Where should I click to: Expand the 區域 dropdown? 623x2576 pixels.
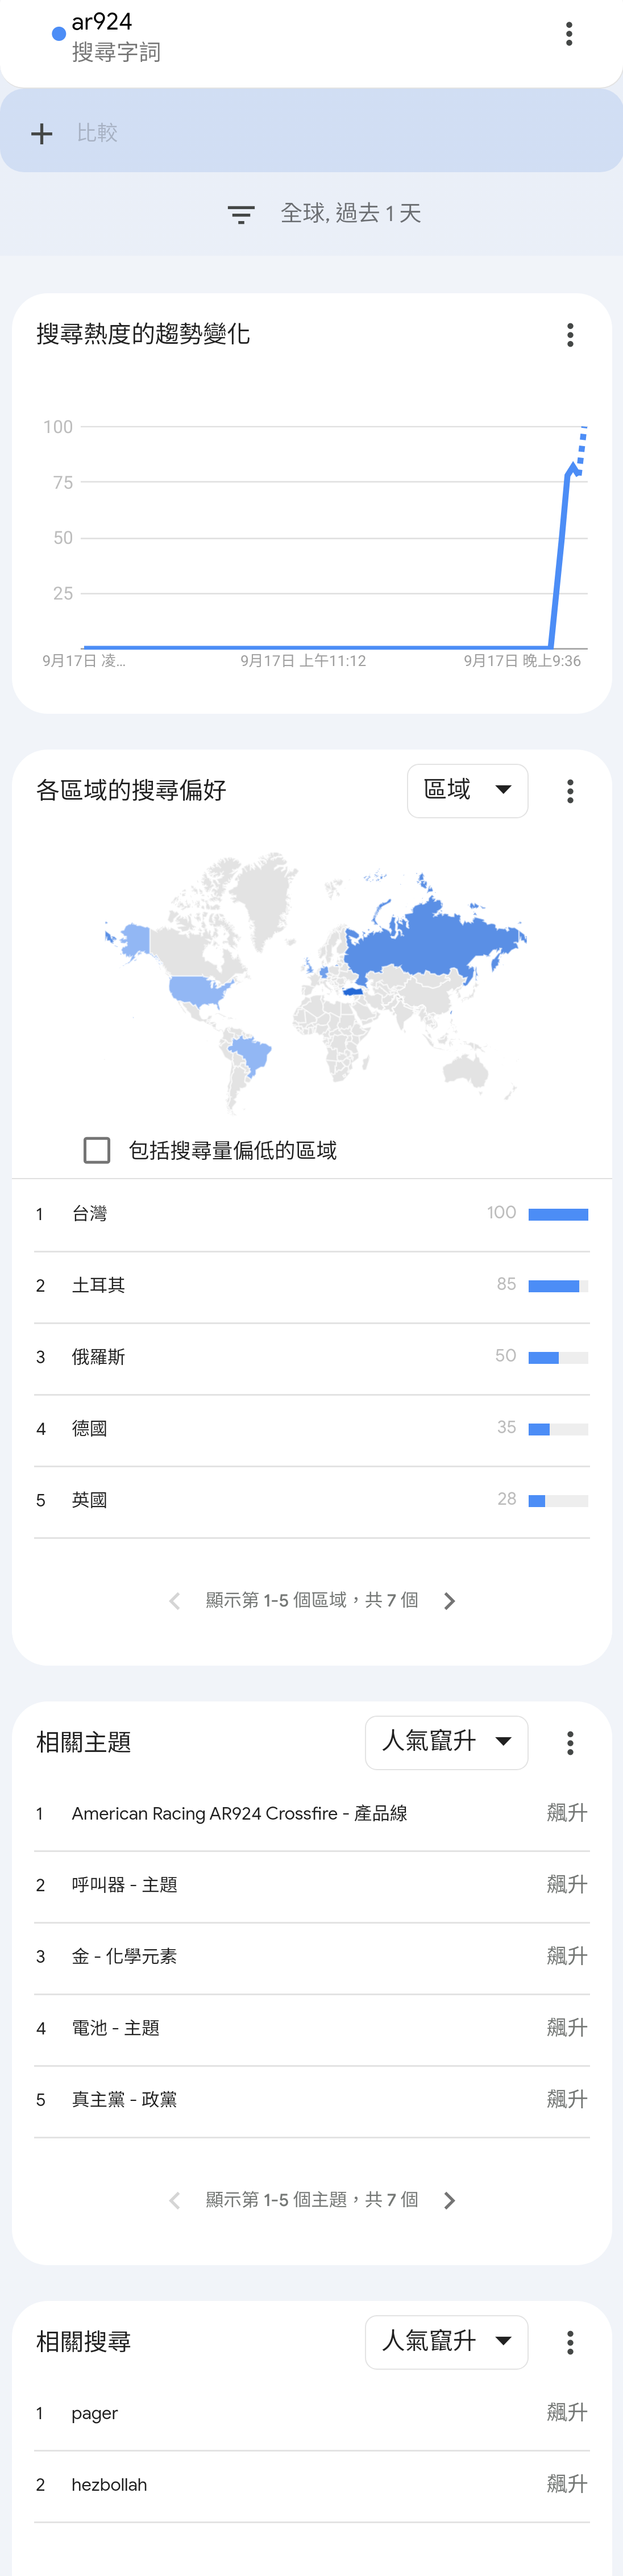pyautogui.click(x=467, y=790)
